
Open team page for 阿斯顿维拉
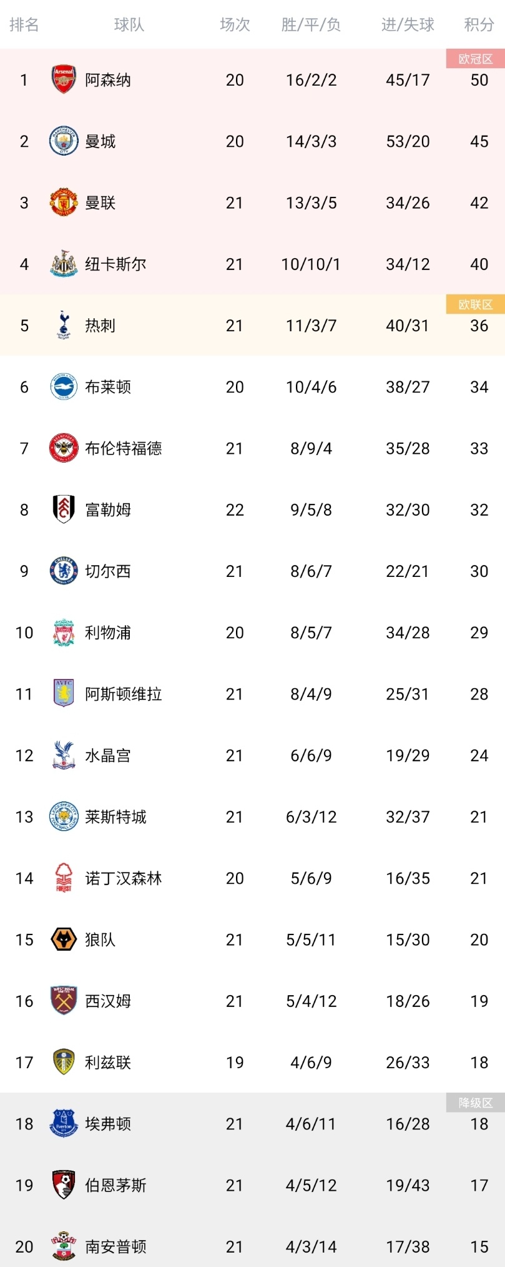click(124, 694)
